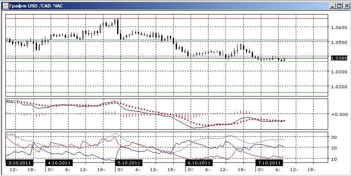Select the 7.10.2011 date marker
351x176 pixels.
pyautogui.click(x=269, y=163)
